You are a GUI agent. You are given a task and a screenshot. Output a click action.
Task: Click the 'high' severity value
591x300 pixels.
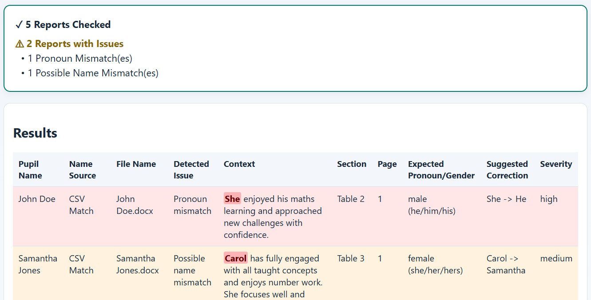click(549, 199)
